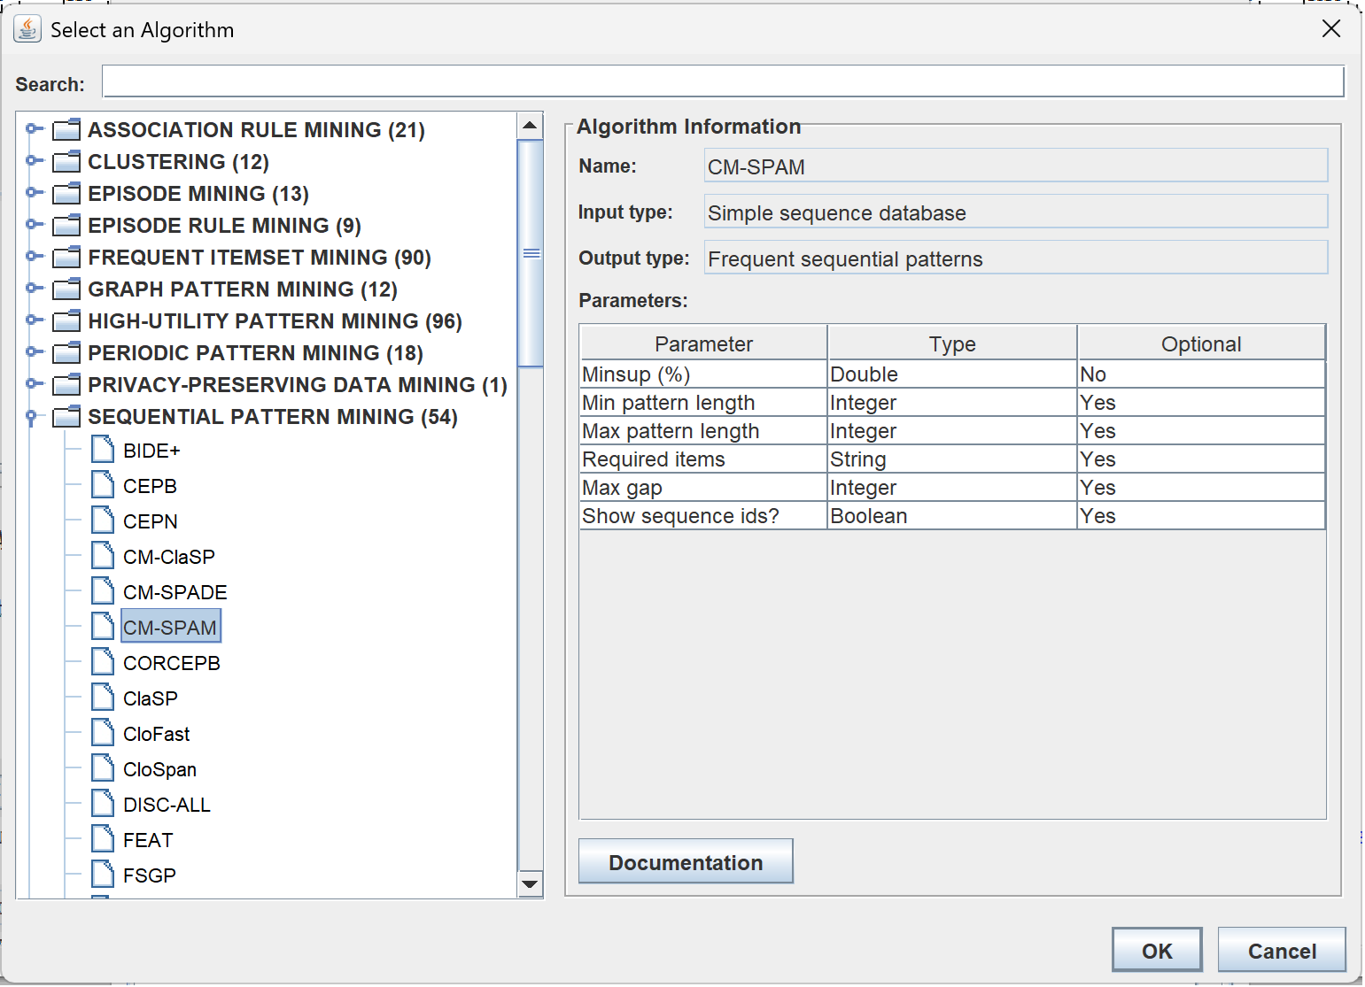This screenshot has width=1365, height=987.
Task: Click the scroll down arrow in algorithm tree
Action: click(x=530, y=883)
